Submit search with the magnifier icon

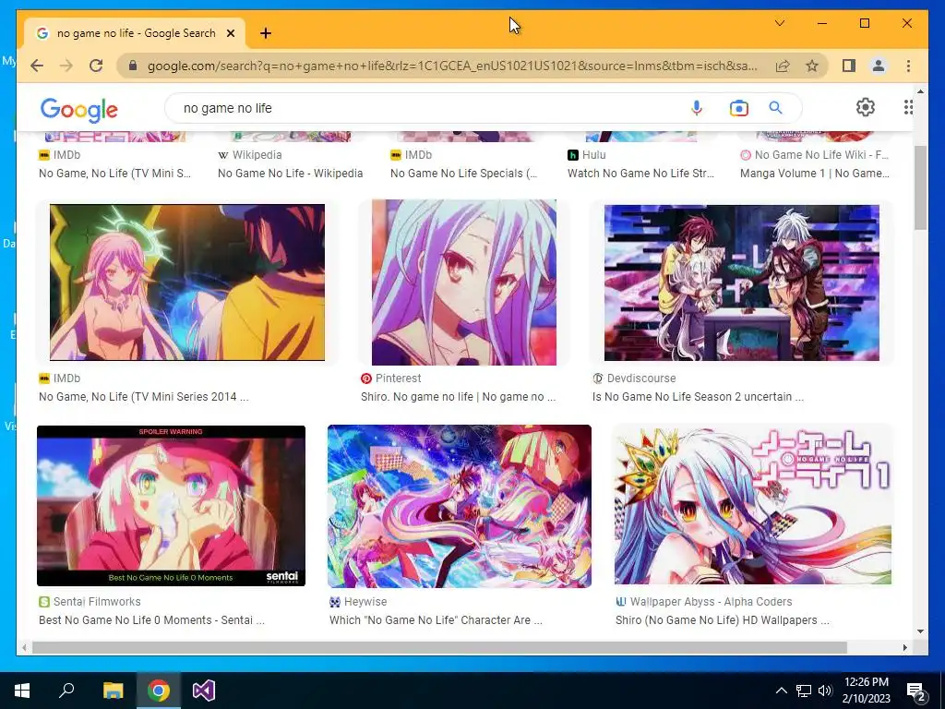775,108
